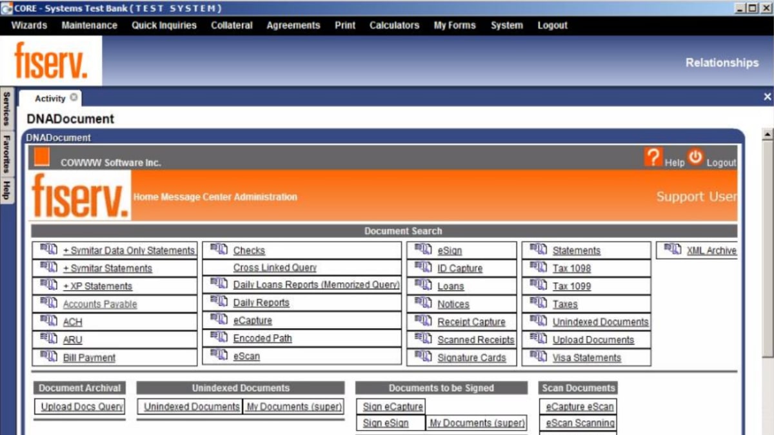Click the document icon beside XML Archive
Screen dimensions: 774x435
coord(672,249)
